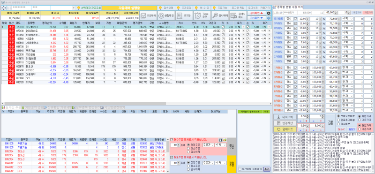Open 1차매수 price-type dropdown showing 현재
Image resolution: width=375 pixels, height=174 pixels.
click(347, 68)
